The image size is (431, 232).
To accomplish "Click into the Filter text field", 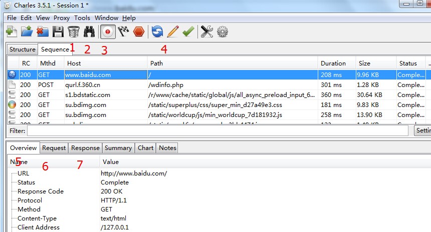I will [x=218, y=131].
